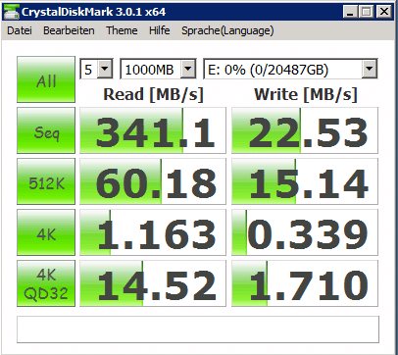Viewport: 398px width, 355px height.
Task: Select 4K QD32 read result 14.52
Action: click(153, 283)
